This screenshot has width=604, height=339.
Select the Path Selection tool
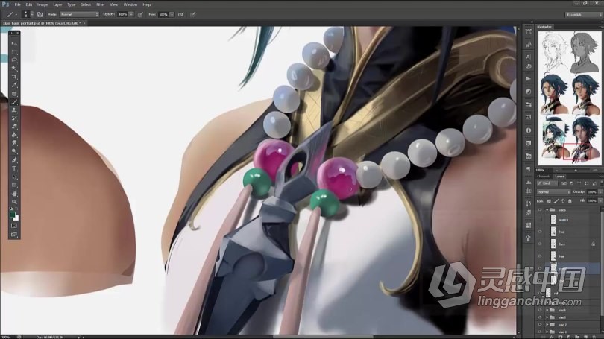[14, 177]
